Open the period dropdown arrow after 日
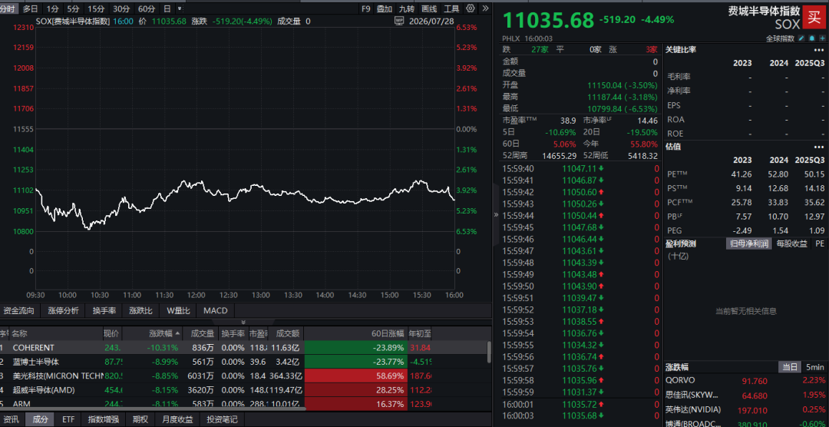This screenshot has height=427, width=829. 180,8
